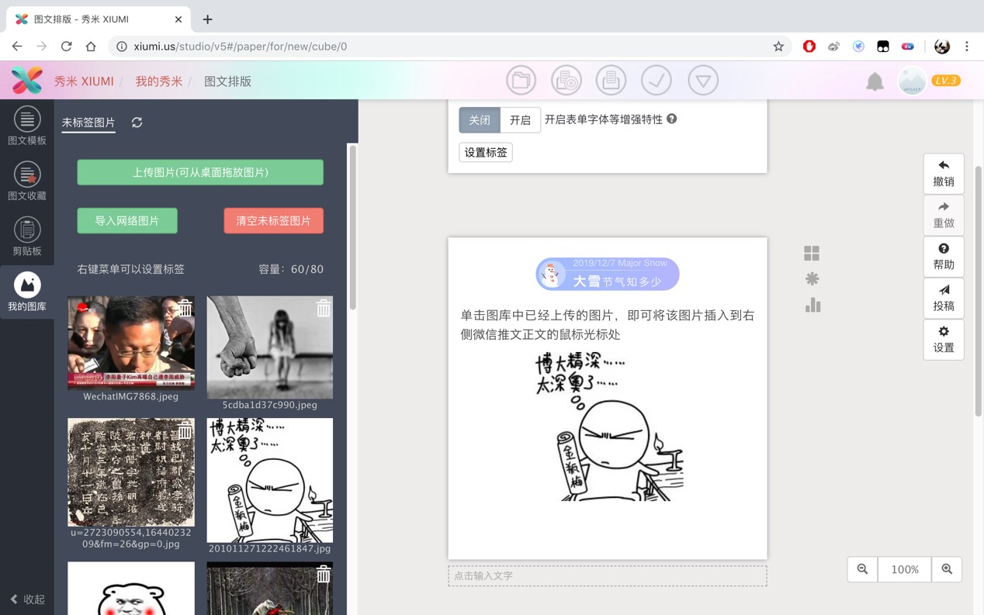Open the 图文模板 templates panel
Viewport: 984px width, 615px height.
[26, 126]
